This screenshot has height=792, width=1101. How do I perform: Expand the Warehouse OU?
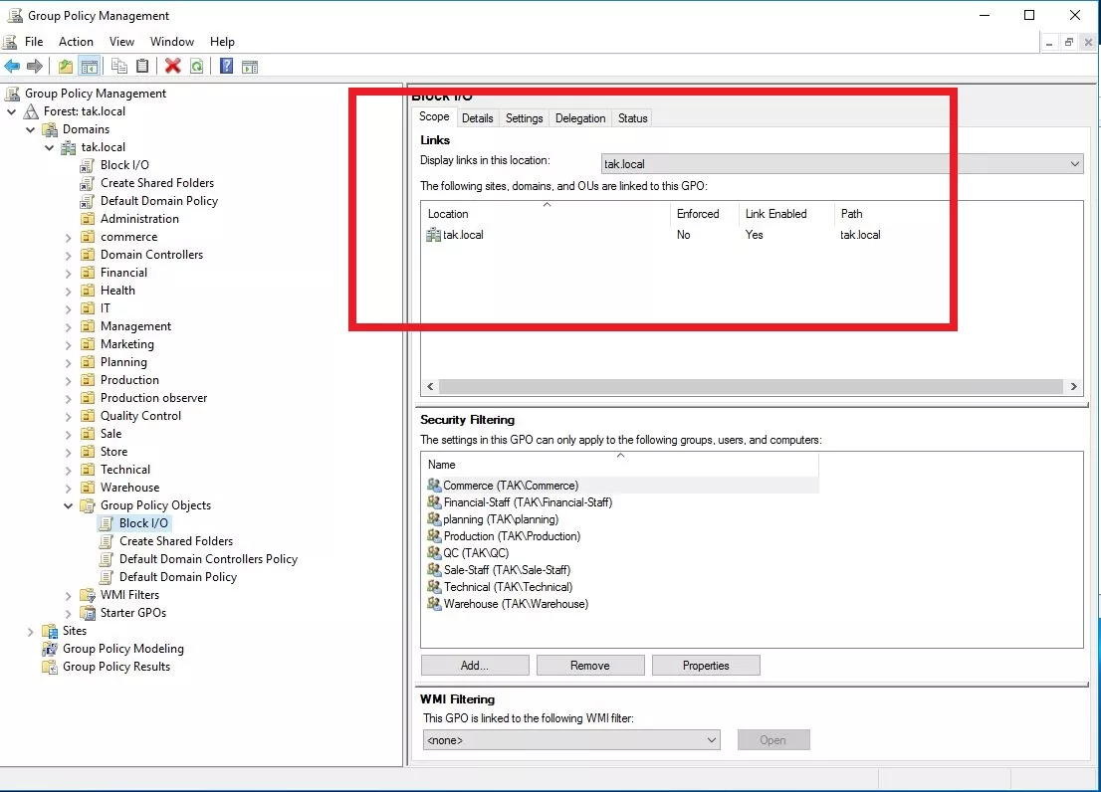click(x=68, y=489)
